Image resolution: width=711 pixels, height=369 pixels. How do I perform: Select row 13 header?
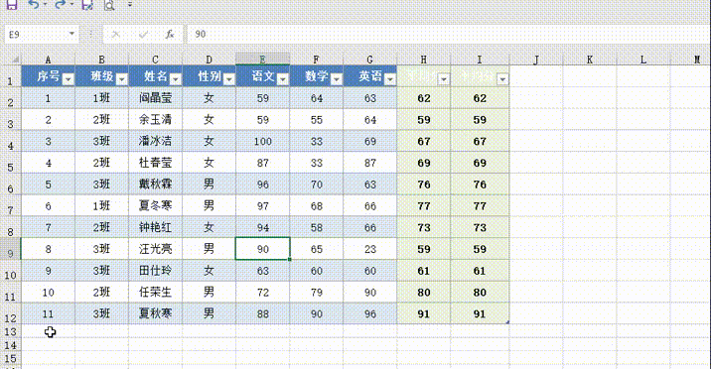(11, 331)
